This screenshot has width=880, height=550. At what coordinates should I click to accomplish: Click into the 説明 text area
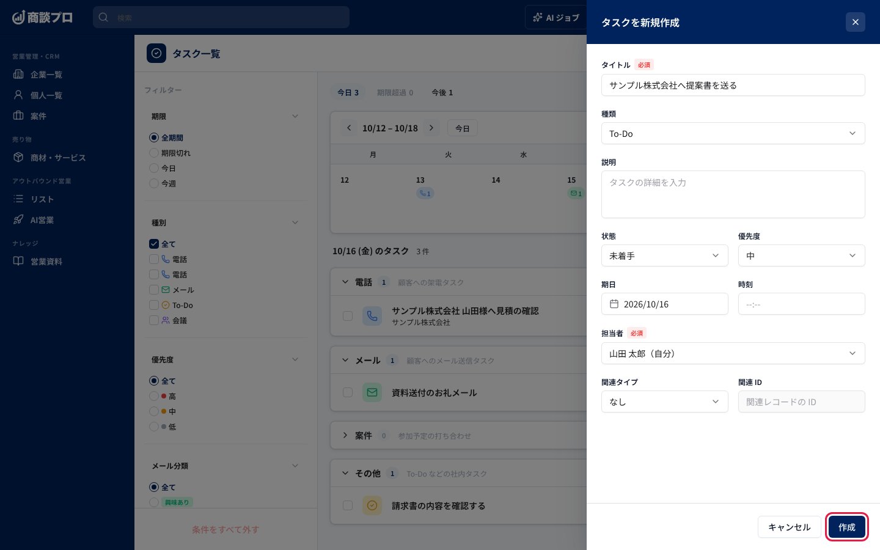point(733,194)
